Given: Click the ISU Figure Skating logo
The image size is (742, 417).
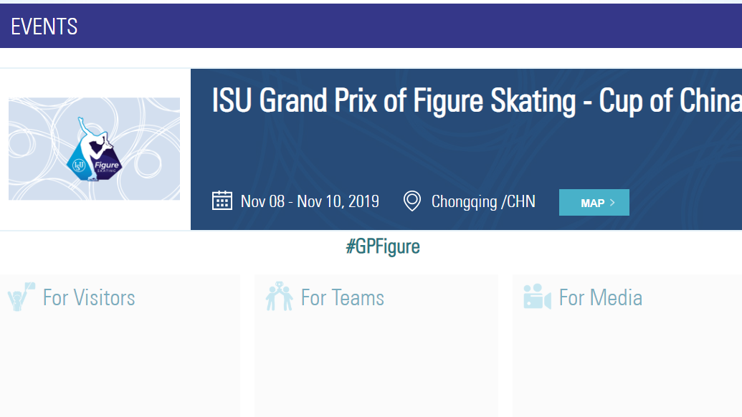Looking at the screenshot, I should (x=94, y=150).
